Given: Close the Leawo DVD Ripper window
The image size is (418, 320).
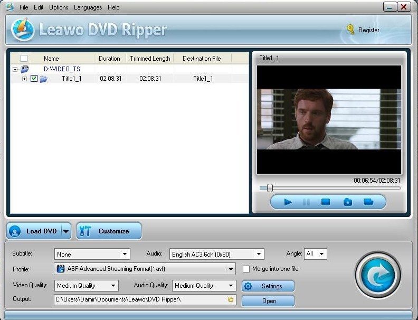Looking at the screenshot, I should (404, 7).
